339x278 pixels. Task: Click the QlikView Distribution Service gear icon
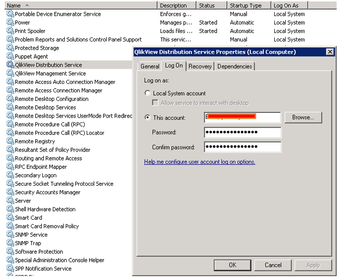click(10, 64)
